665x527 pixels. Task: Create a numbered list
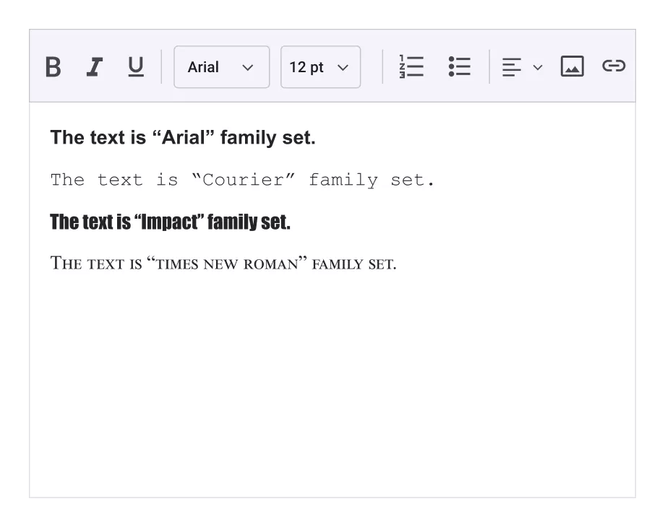[411, 66]
